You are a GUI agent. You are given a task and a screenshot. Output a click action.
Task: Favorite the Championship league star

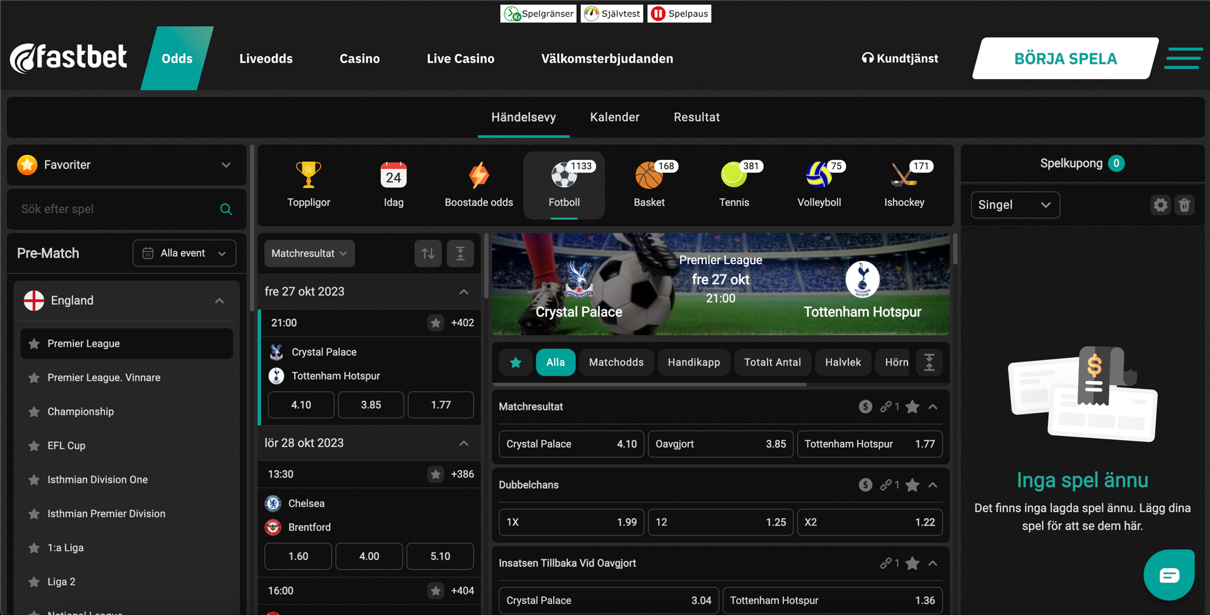point(34,411)
